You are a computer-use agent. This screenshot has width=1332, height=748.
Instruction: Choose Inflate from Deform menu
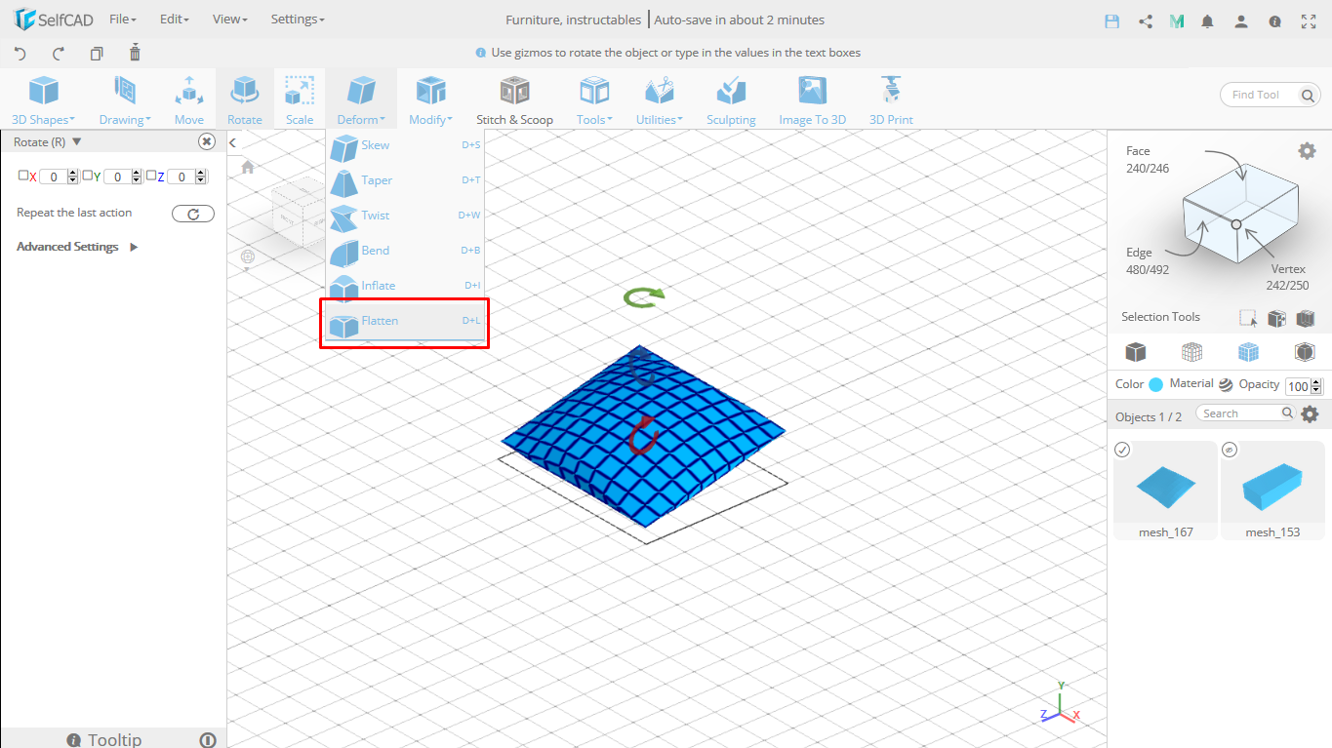(x=405, y=286)
